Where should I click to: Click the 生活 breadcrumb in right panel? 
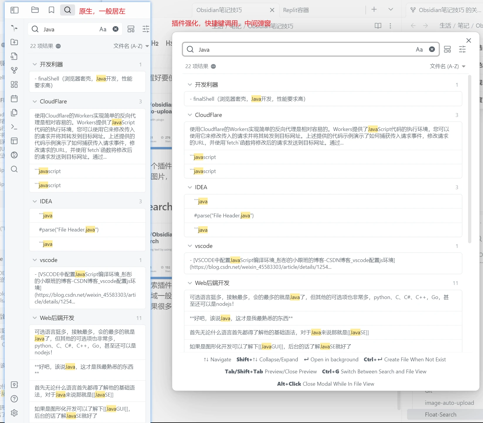click(445, 26)
